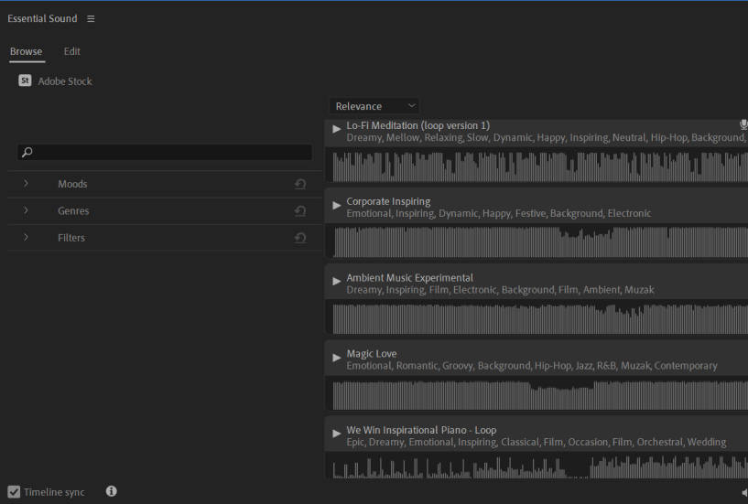
Task: Toggle the Timeline sync checkbox
Action: point(14,492)
